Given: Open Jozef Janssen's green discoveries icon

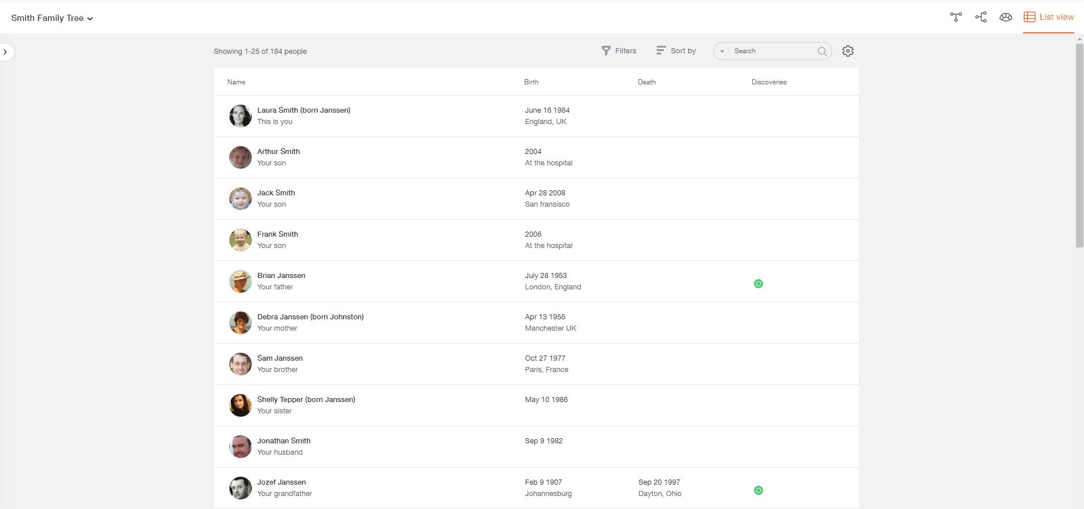Looking at the screenshot, I should (759, 490).
